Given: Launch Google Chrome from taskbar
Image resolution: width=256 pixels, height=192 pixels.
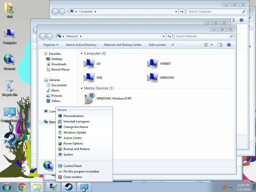Looking at the screenshot, I should pos(22,187).
